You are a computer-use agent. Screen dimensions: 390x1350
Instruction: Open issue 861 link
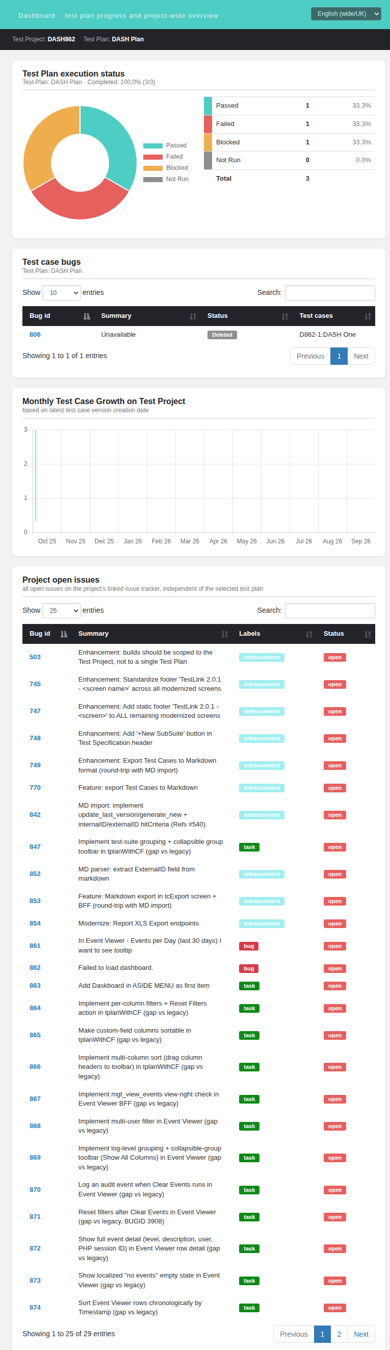point(35,945)
